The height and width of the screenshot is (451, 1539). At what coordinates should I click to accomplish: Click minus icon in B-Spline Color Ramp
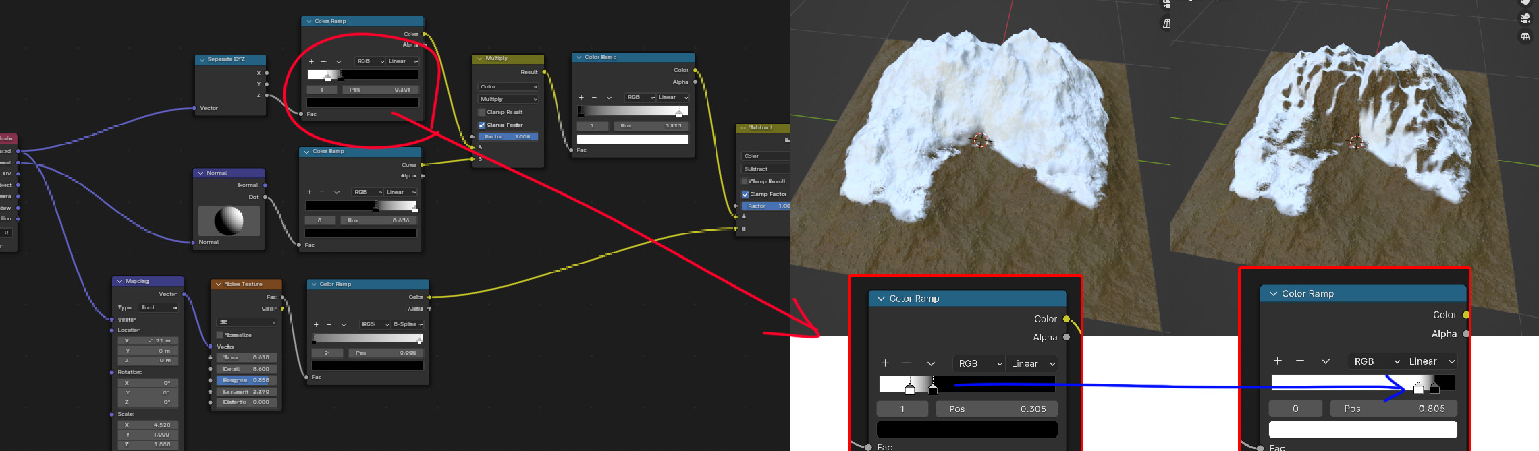pos(329,324)
